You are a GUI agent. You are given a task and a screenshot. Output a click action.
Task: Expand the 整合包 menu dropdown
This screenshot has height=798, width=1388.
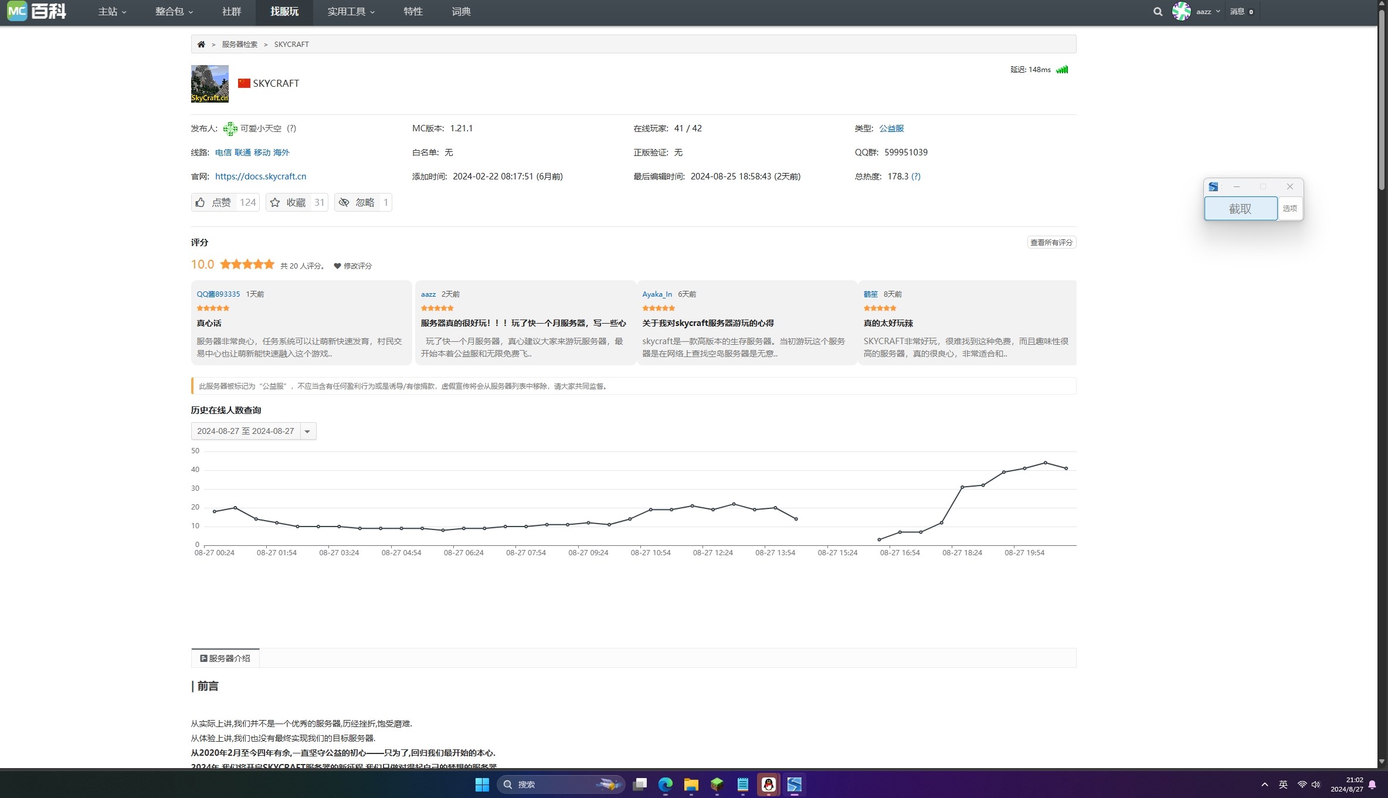coord(174,12)
